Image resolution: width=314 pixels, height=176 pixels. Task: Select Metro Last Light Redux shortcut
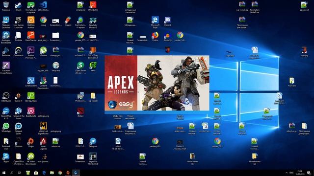click(43, 129)
